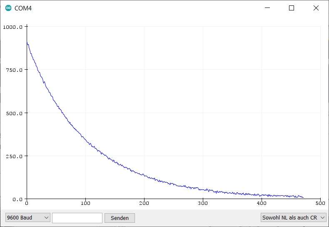This screenshot has height=227, width=329.
Task: Expand the 'Sowohl NL als auch CR' dropdown
Action: coord(294,218)
